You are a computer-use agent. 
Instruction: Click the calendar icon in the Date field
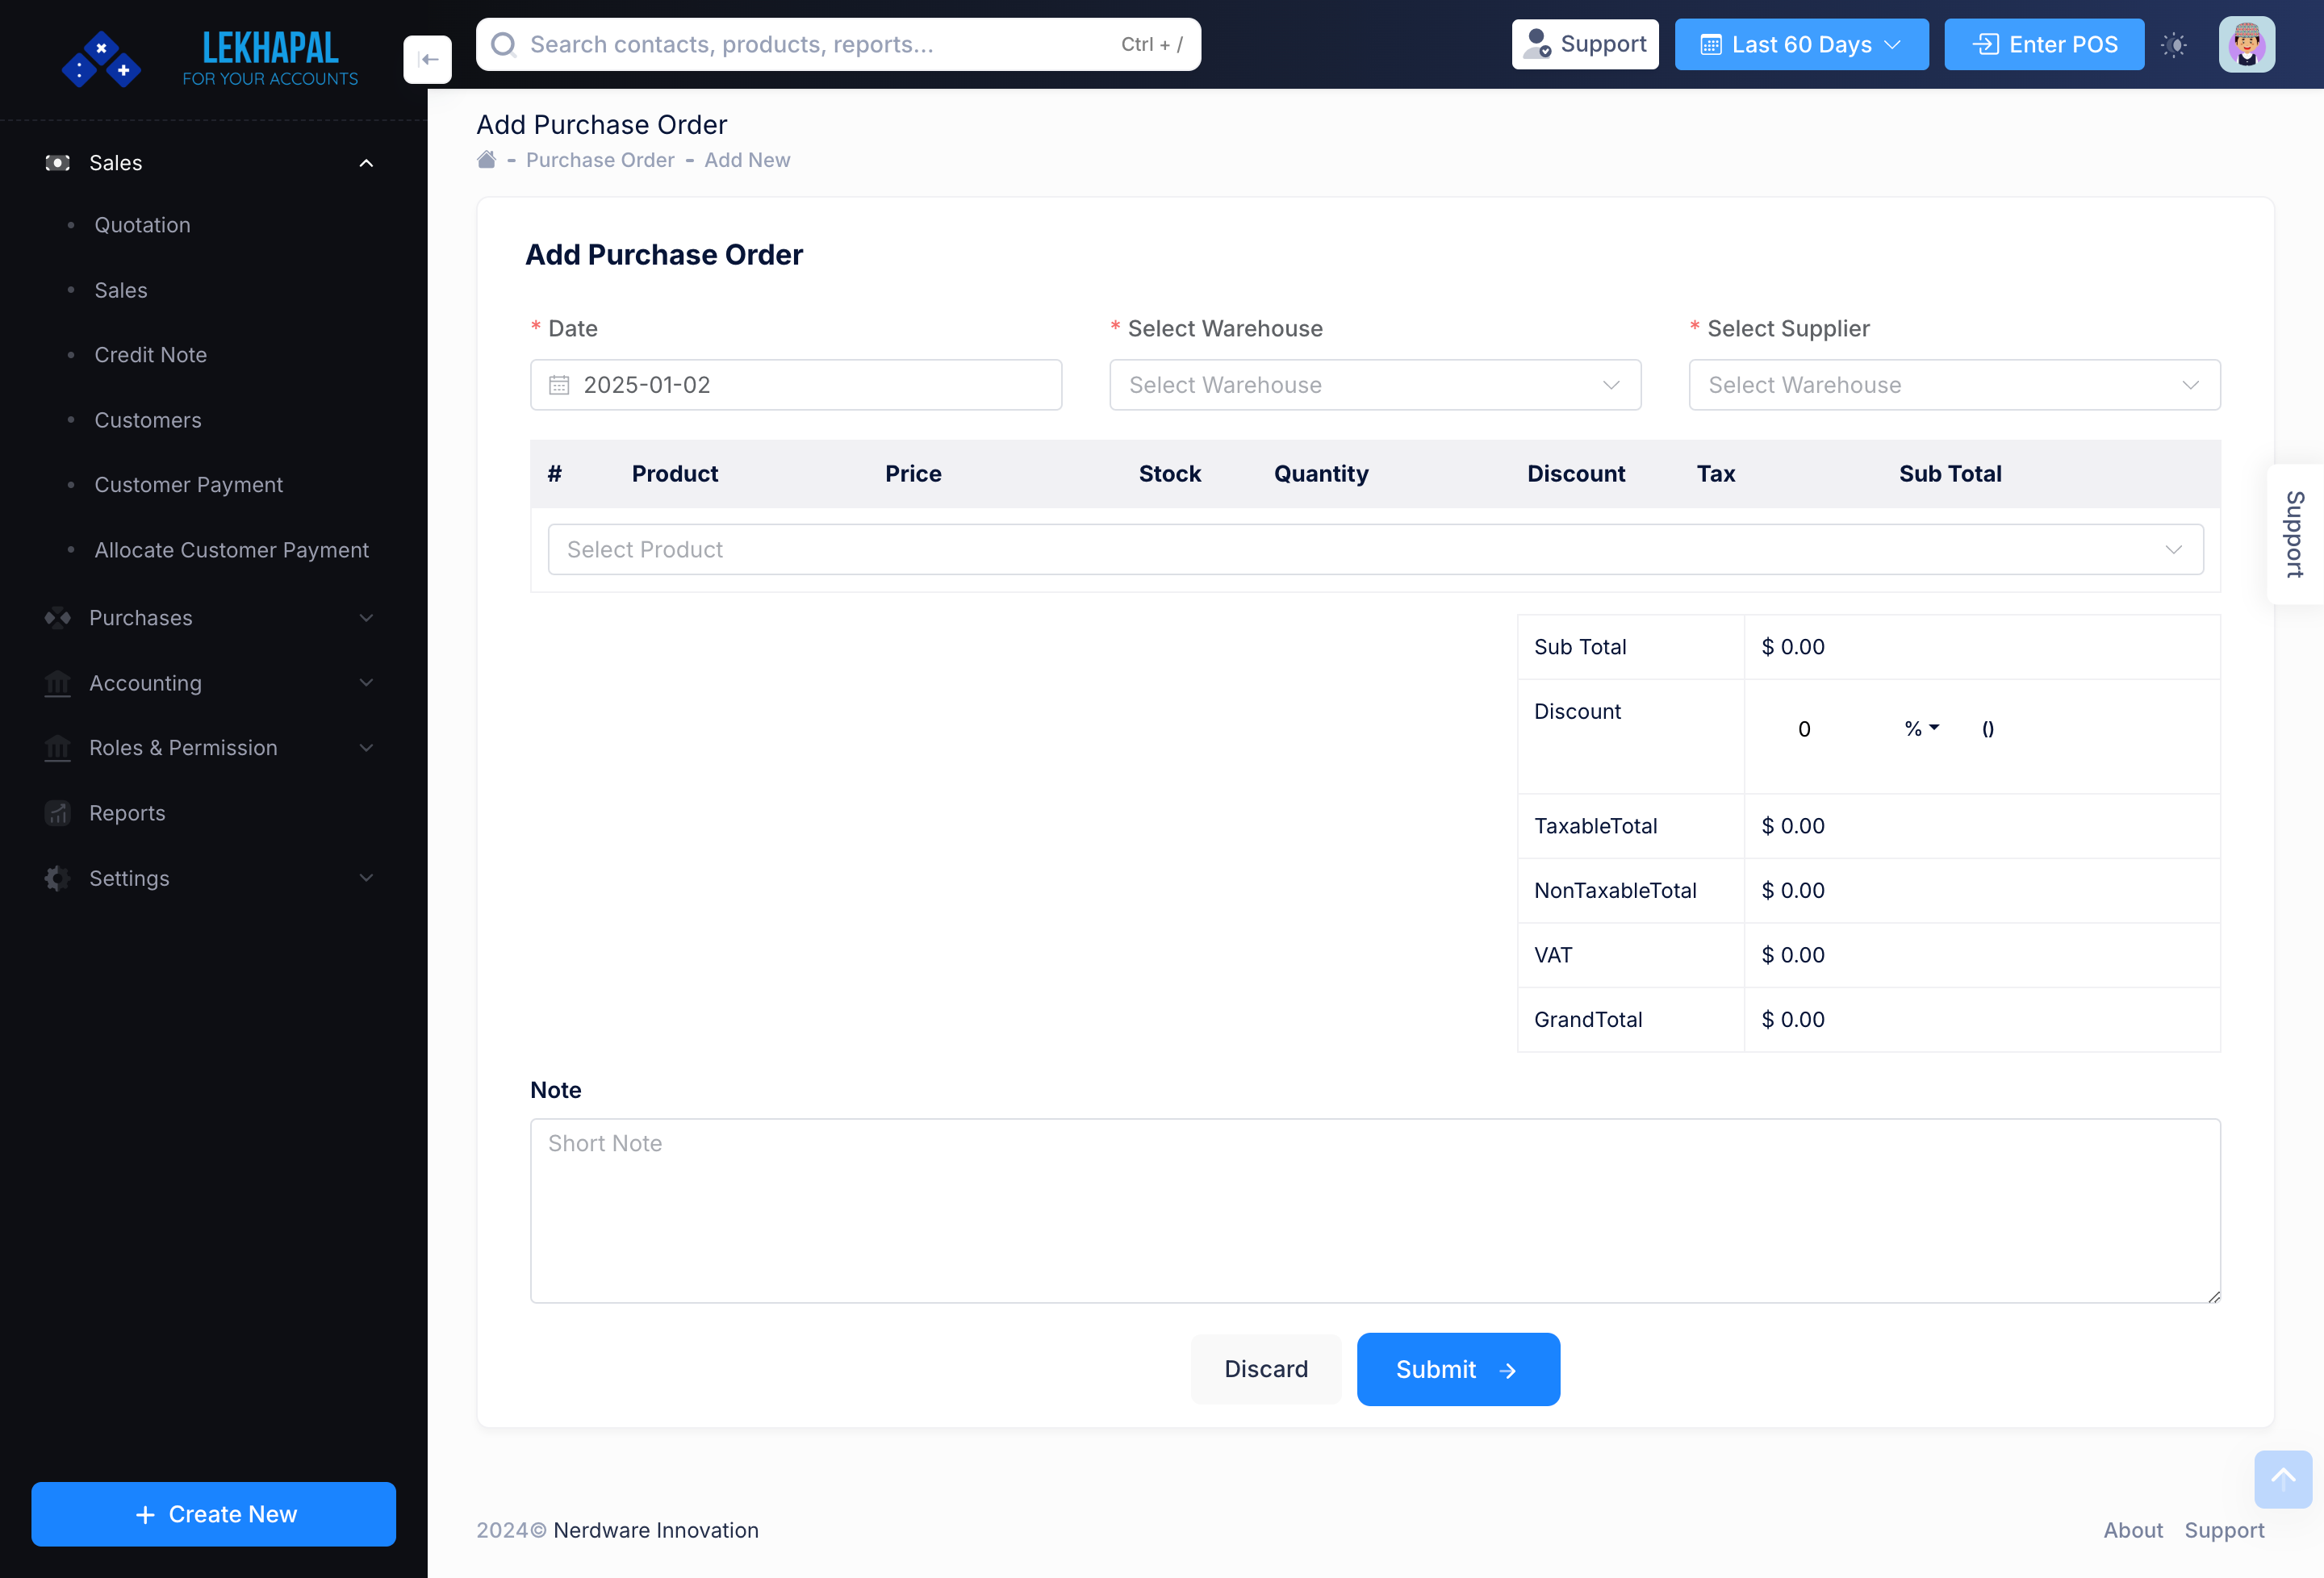pyautogui.click(x=560, y=384)
